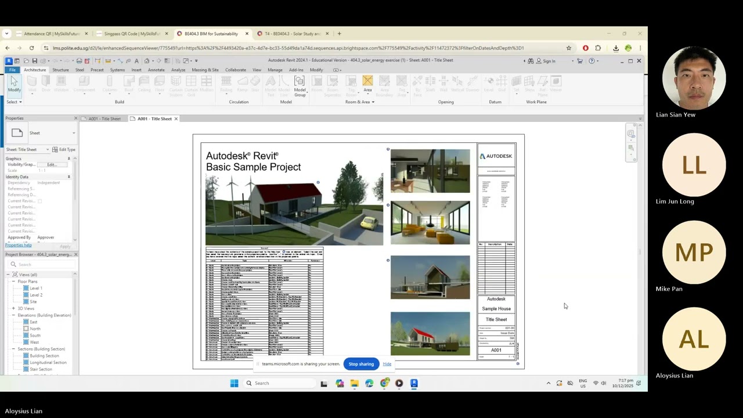Click Print in quick access toolbar
Viewport: 743px width, 418px height.
[x=79, y=60]
